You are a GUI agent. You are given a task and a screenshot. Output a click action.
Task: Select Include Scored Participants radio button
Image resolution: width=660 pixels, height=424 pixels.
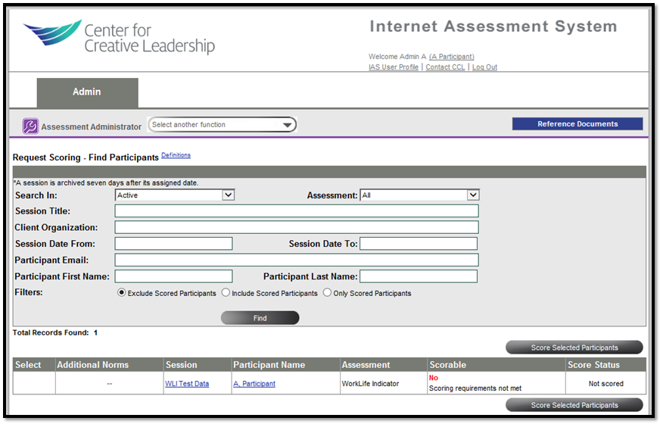pyautogui.click(x=226, y=293)
